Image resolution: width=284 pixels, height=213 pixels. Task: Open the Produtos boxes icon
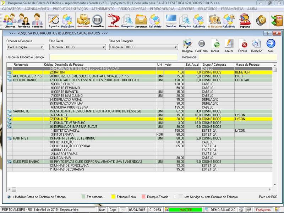tap(83, 21)
